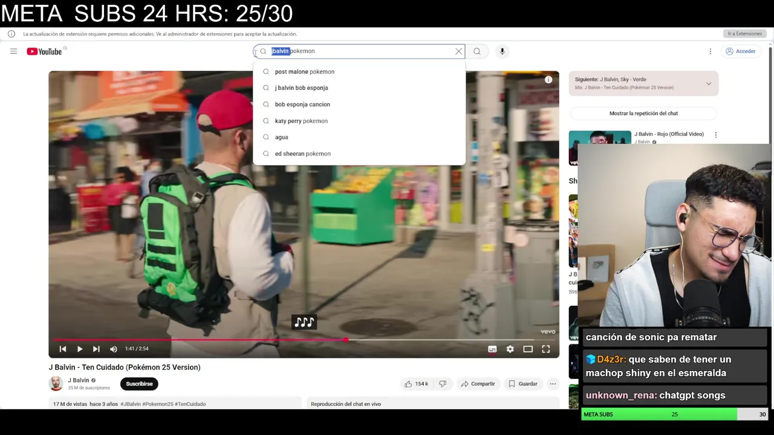Dislike the video
This screenshot has width=774, height=435.
pos(443,384)
